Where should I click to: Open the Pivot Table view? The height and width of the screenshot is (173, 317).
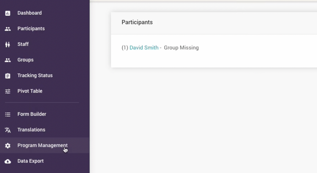30,91
